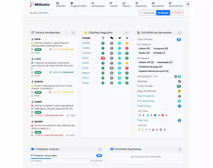Click the chat messages column header icon
The width and height of the screenshot is (213, 168).
tap(112, 38)
